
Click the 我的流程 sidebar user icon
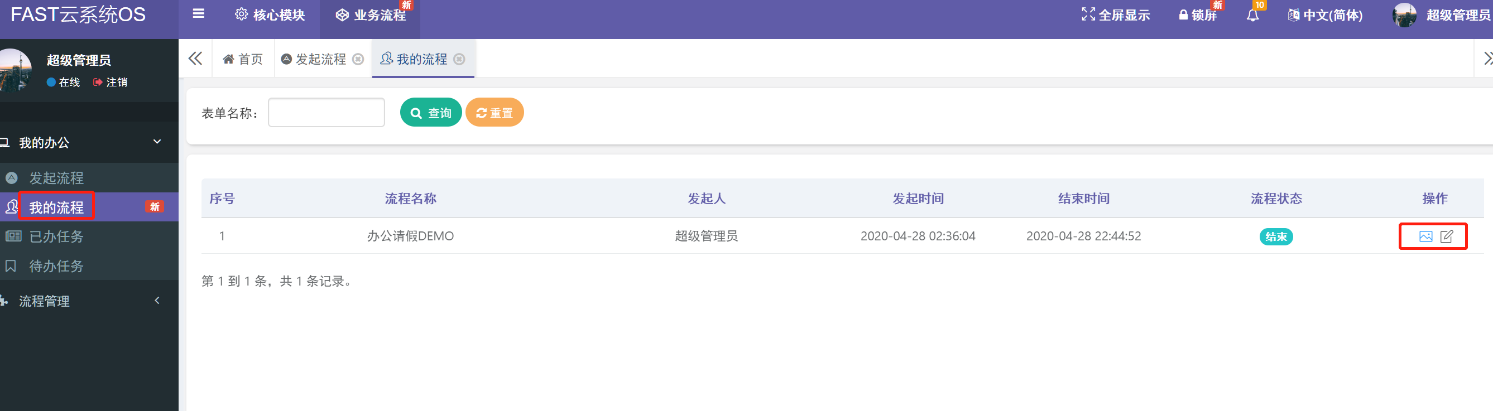tap(11, 207)
